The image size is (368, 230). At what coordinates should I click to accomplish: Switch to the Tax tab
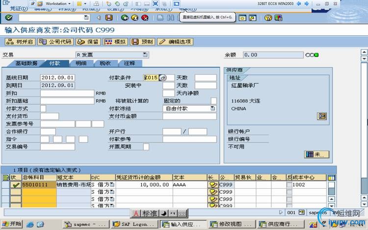[105, 63]
